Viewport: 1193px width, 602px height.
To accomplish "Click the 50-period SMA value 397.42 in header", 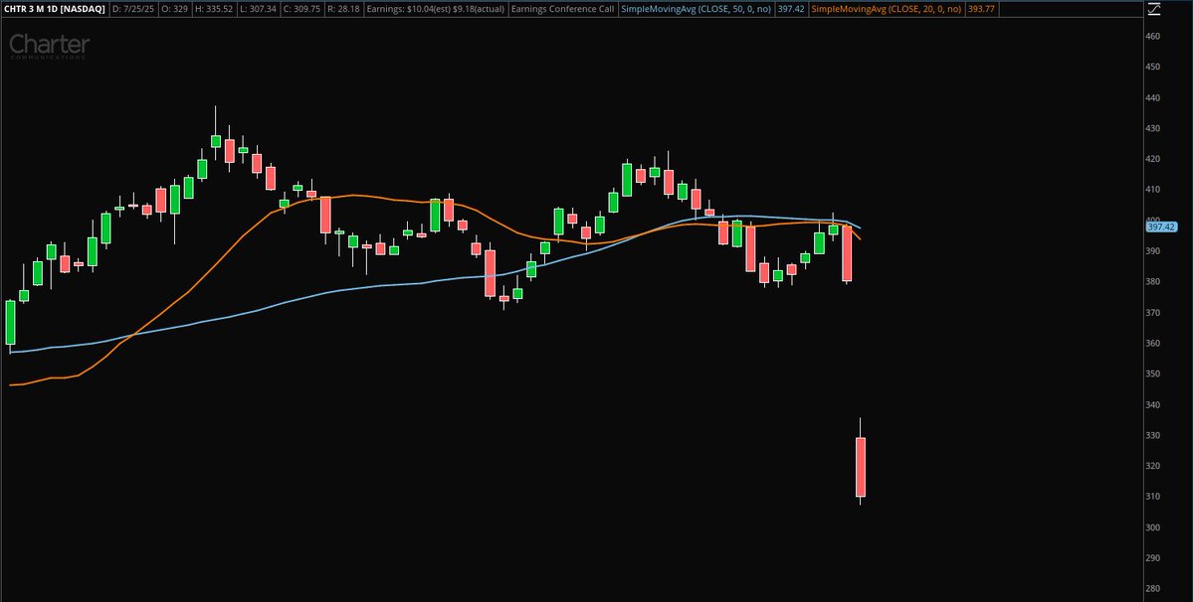I will coord(790,9).
